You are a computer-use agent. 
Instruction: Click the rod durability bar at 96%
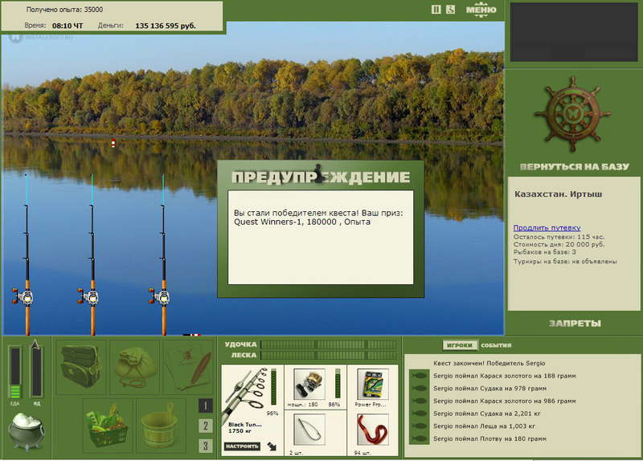[x=273, y=387]
